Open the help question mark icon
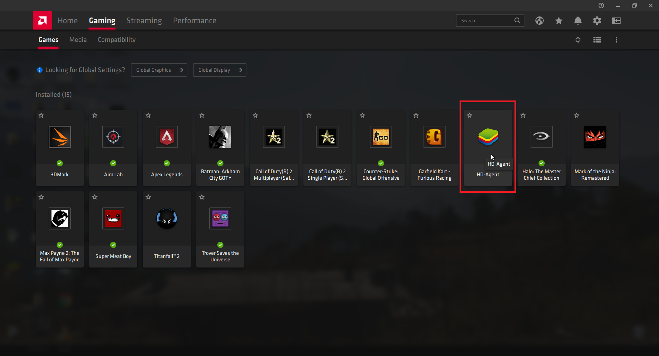 tap(601, 5)
